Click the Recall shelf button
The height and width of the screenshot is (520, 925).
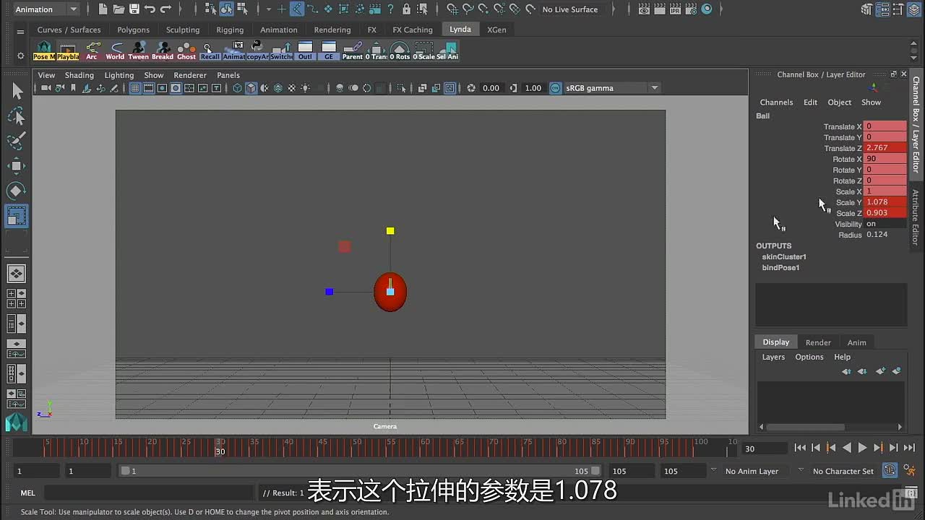pos(210,51)
